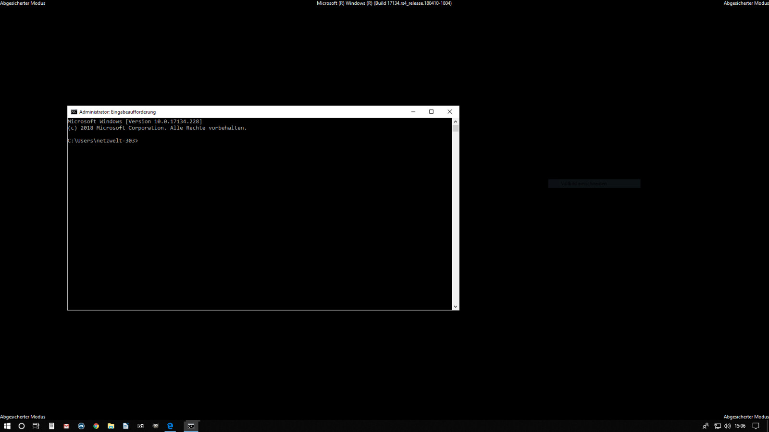Open Microsoft Edge from taskbar
The image size is (769, 432).
pyautogui.click(x=170, y=426)
